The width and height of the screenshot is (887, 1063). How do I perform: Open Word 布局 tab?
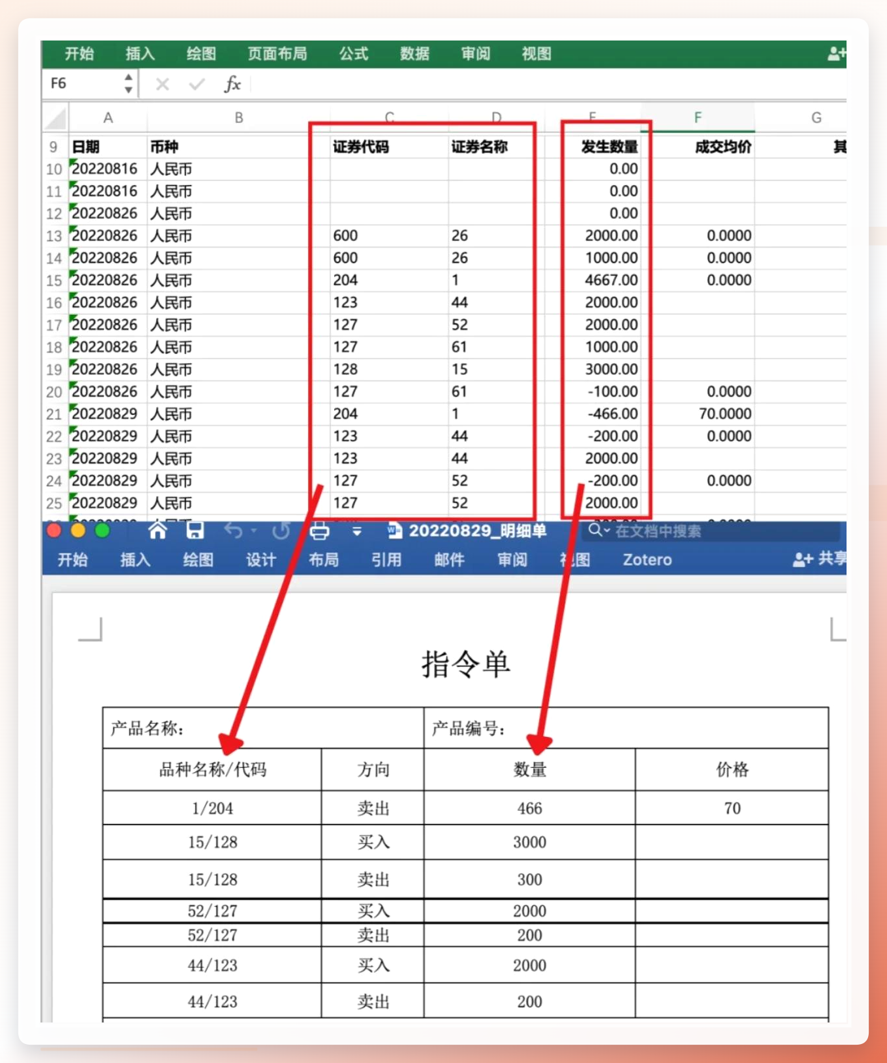(x=323, y=560)
